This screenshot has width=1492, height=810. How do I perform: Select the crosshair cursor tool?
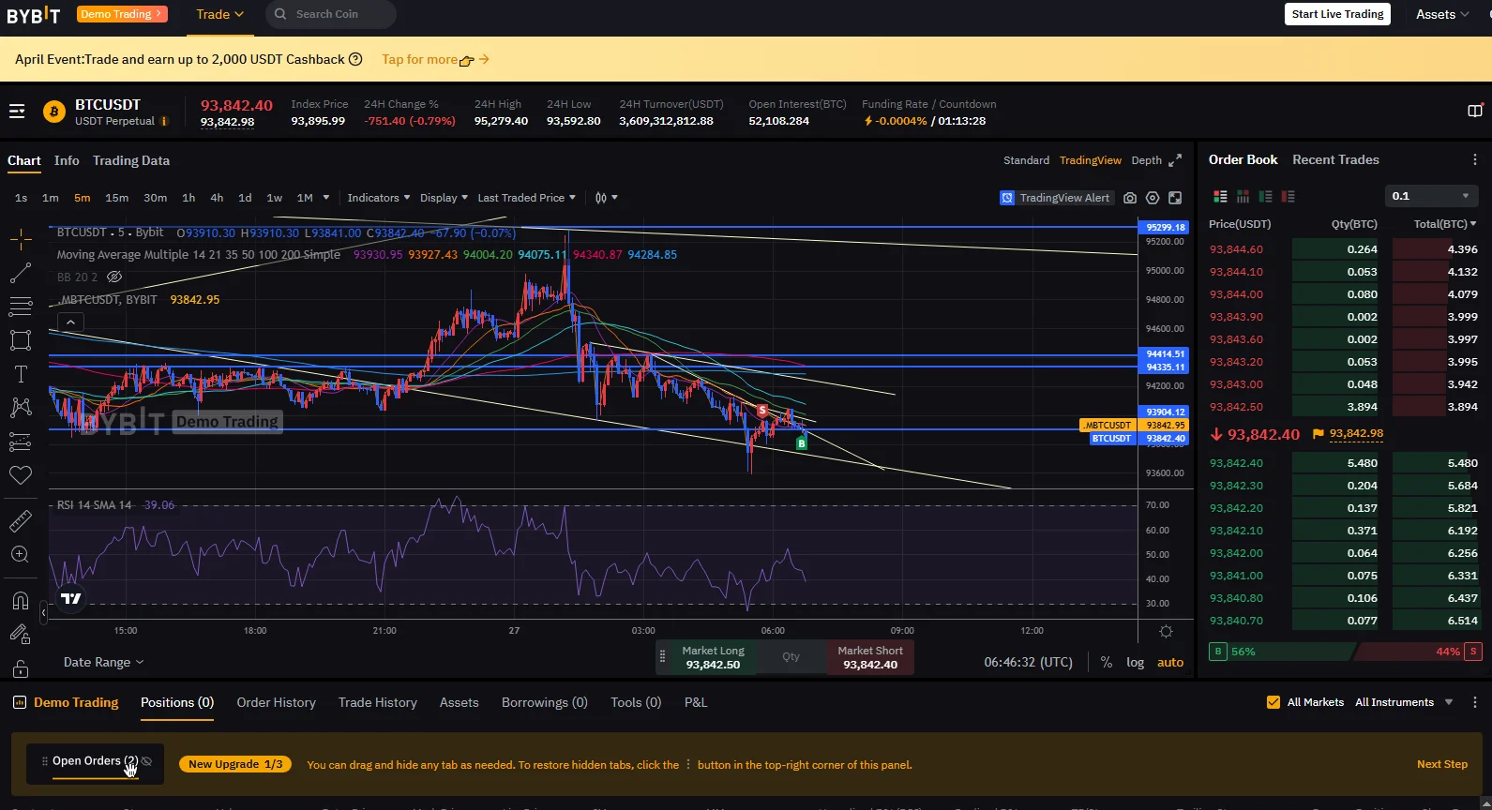pyautogui.click(x=21, y=239)
